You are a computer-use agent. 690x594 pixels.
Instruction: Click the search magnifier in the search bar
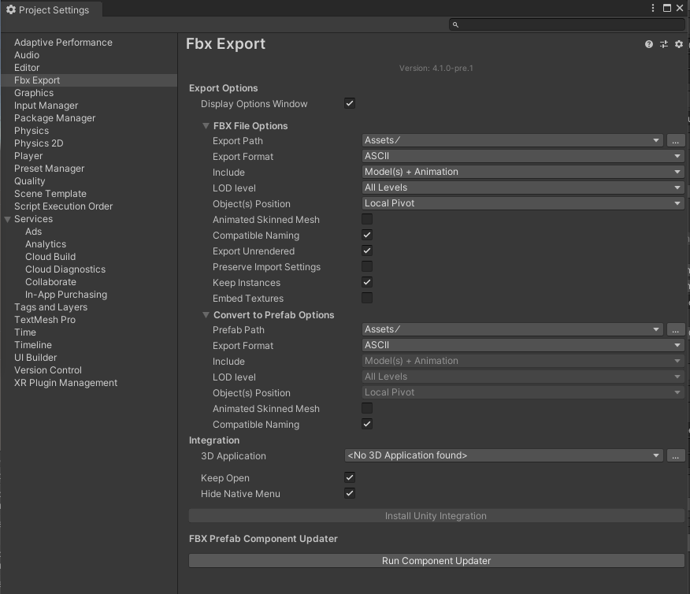(454, 24)
